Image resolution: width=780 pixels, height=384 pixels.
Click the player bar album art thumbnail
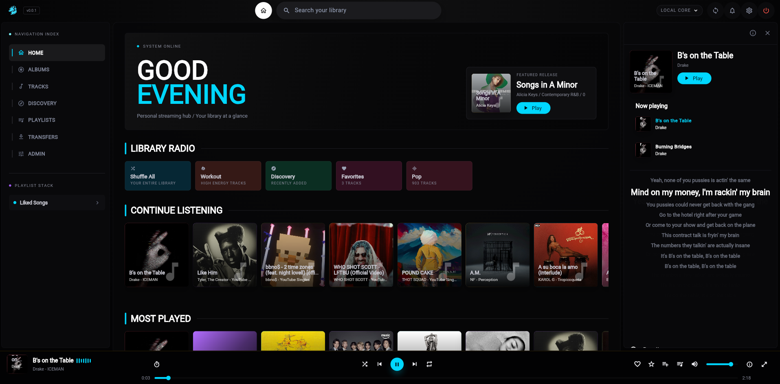click(x=17, y=364)
